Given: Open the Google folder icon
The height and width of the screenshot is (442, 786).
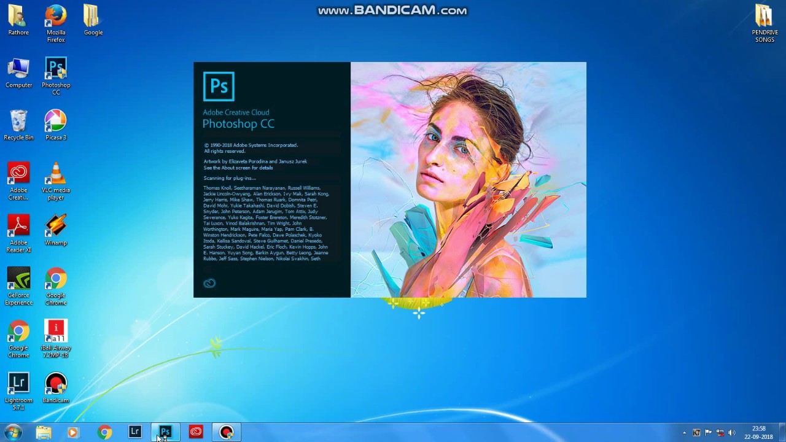Looking at the screenshot, I should tap(93, 20).
